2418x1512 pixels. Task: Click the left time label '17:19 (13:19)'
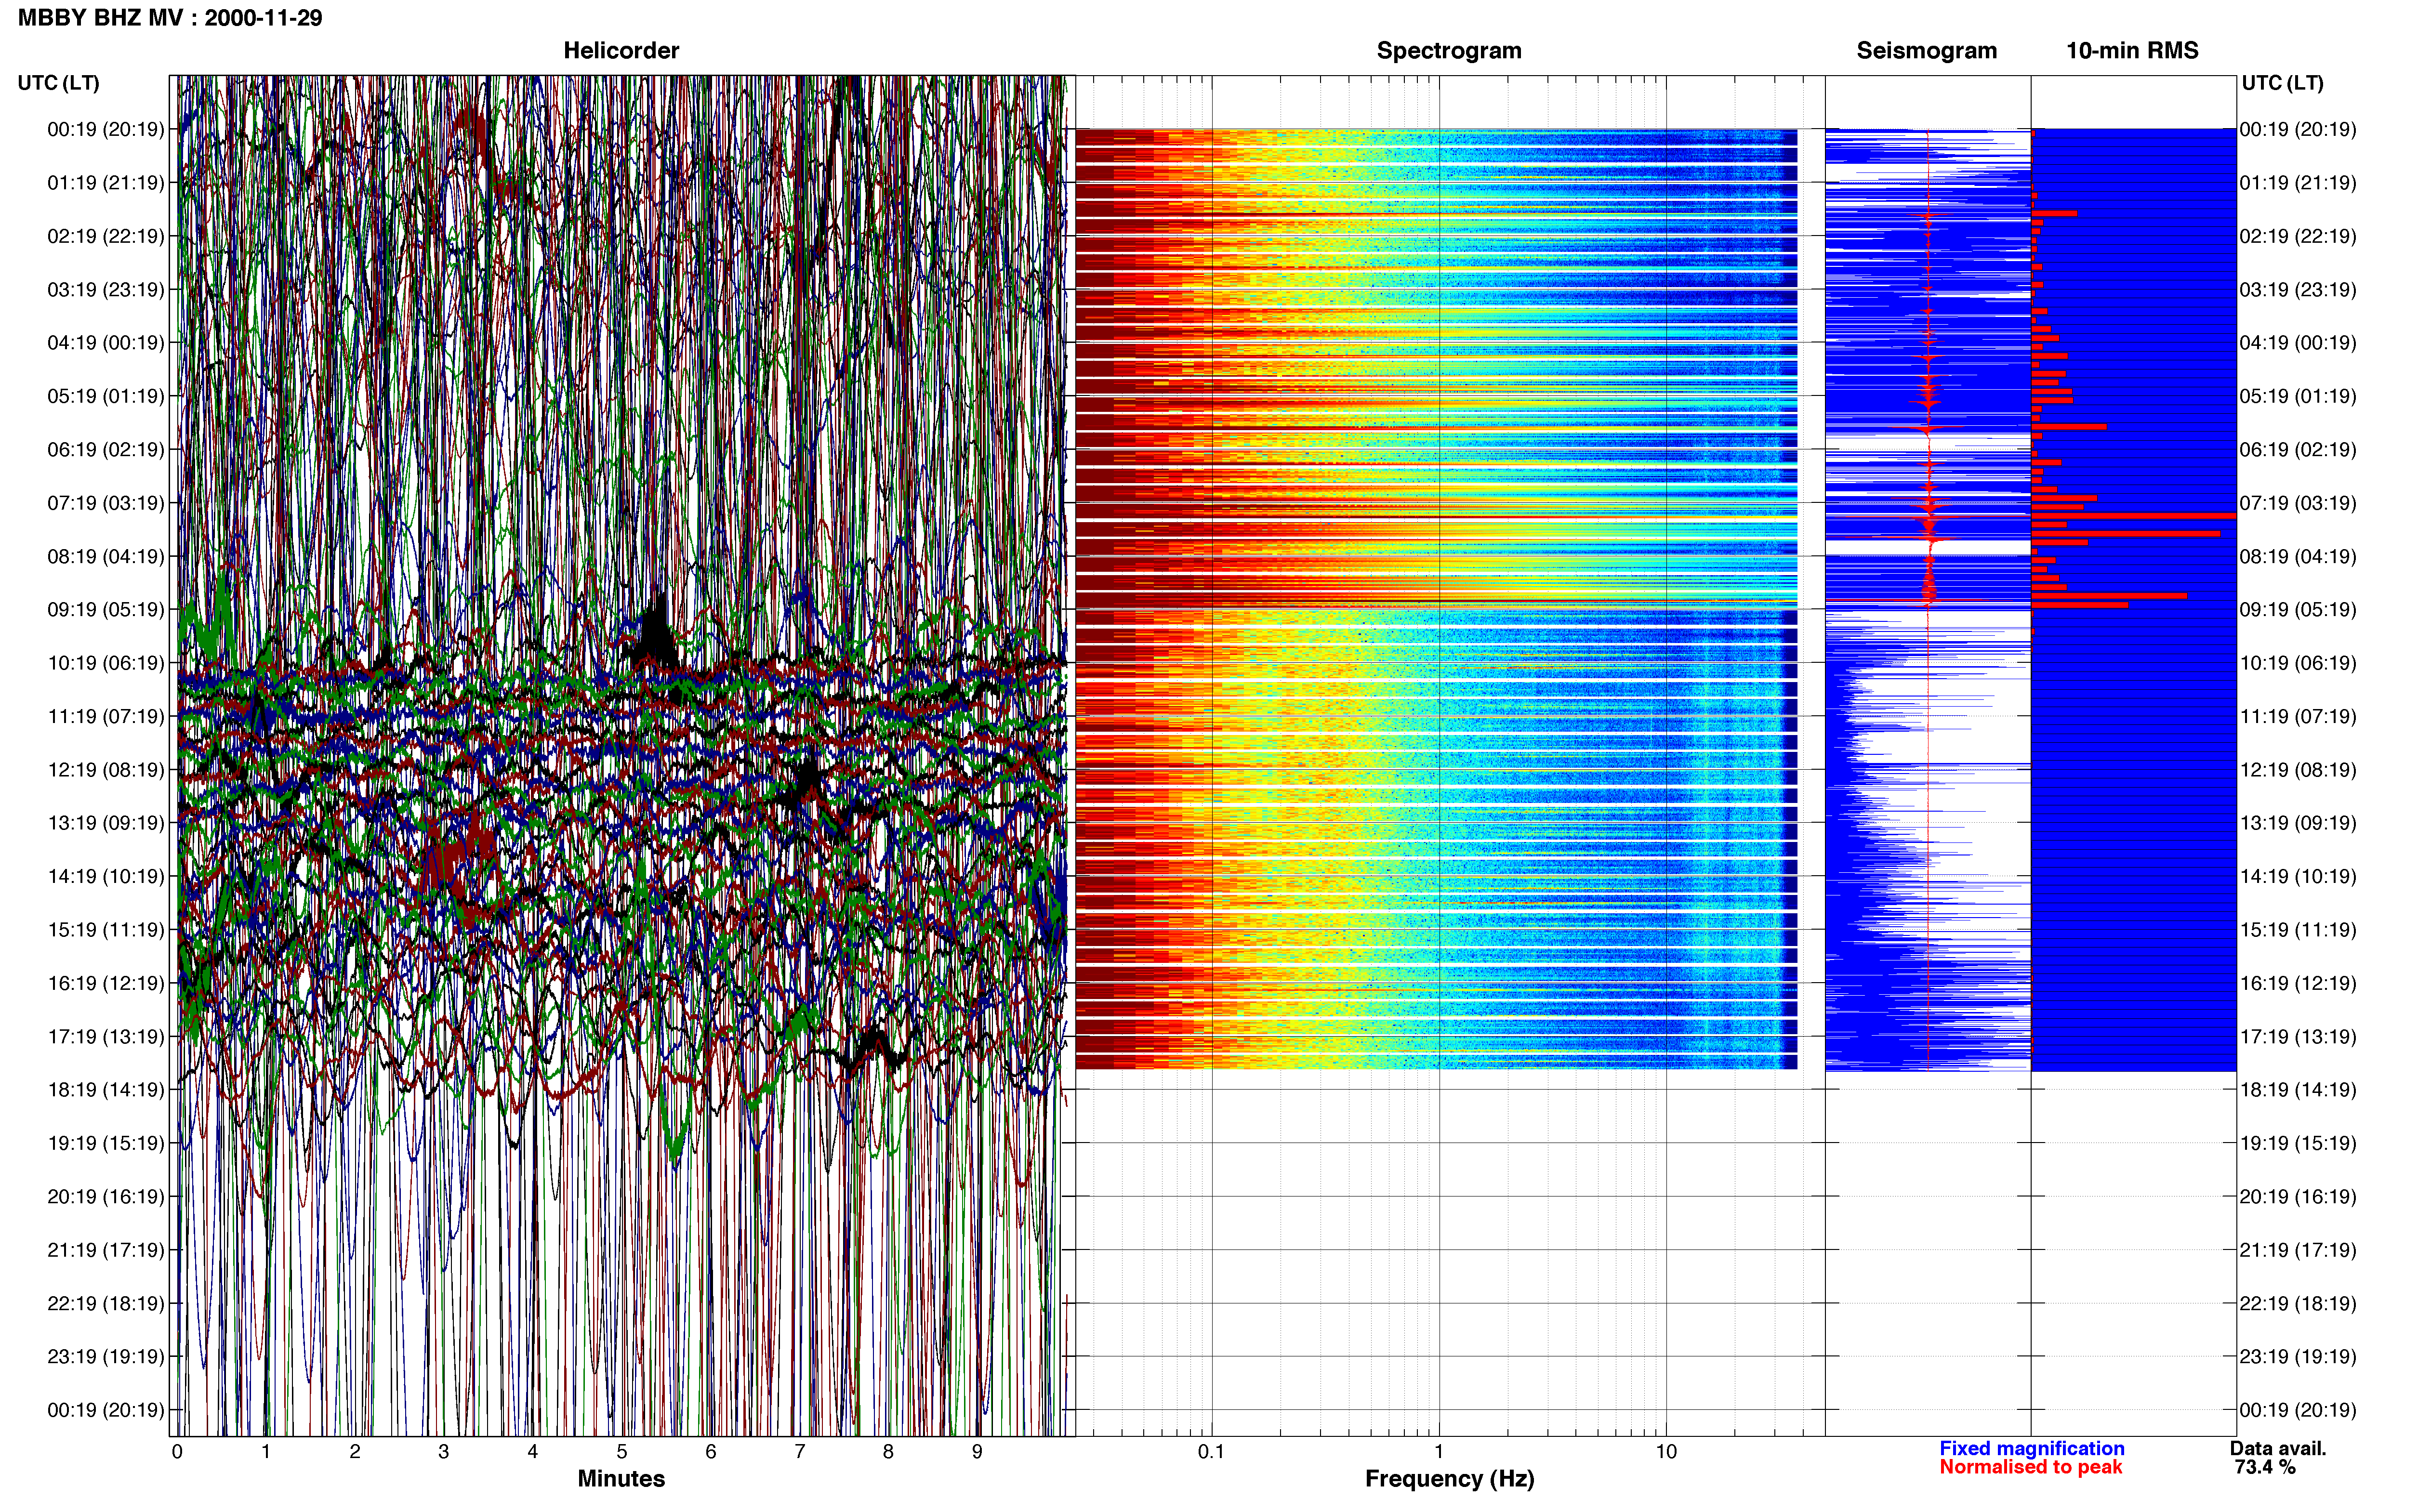tap(106, 1037)
